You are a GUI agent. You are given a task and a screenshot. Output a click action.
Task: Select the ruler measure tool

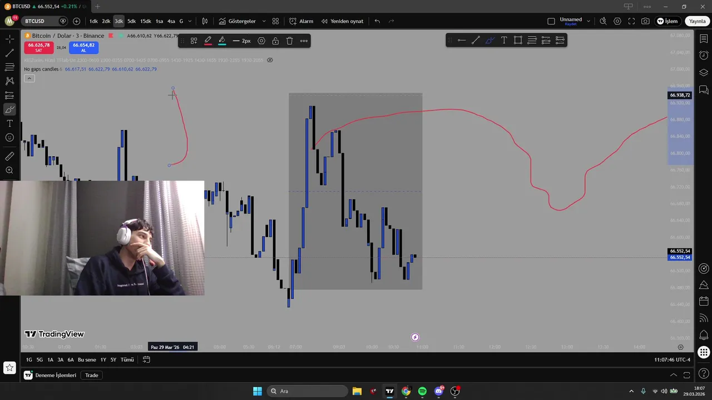coord(9,157)
